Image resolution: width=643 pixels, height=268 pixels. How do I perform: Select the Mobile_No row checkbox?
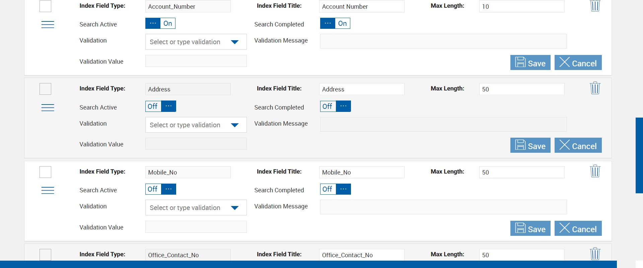point(45,172)
